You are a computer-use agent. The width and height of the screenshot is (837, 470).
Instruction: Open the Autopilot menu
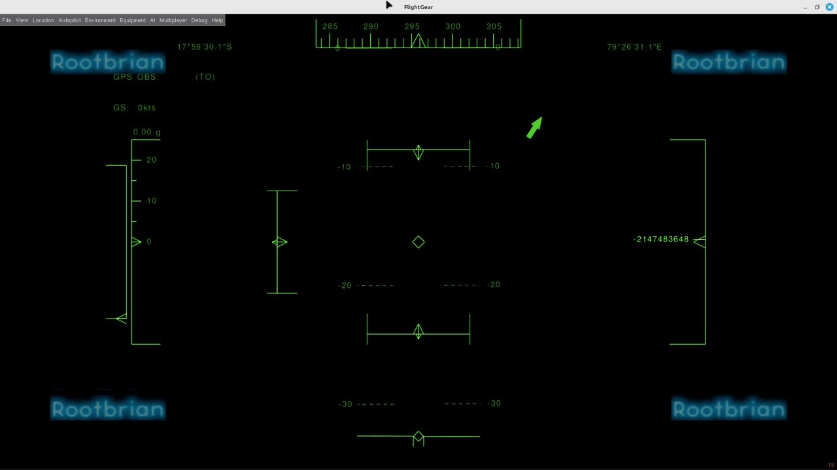click(x=69, y=20)
